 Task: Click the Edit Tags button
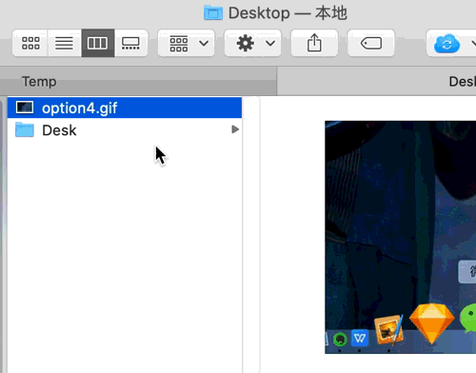point(371,43)
